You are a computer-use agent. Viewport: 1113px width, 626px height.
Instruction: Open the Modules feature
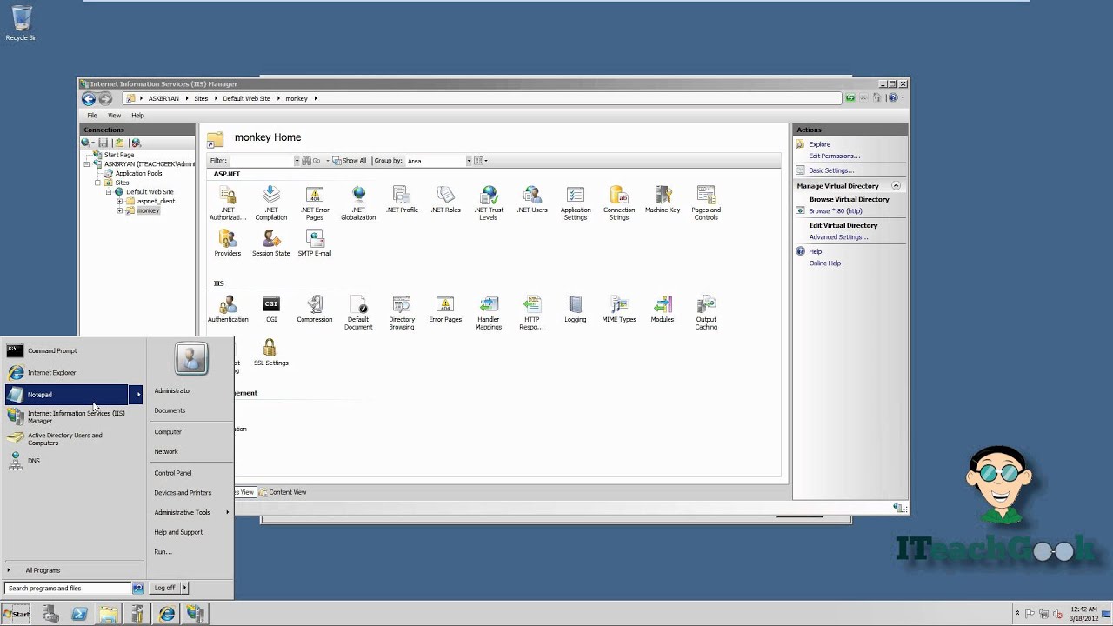point(663,309)
